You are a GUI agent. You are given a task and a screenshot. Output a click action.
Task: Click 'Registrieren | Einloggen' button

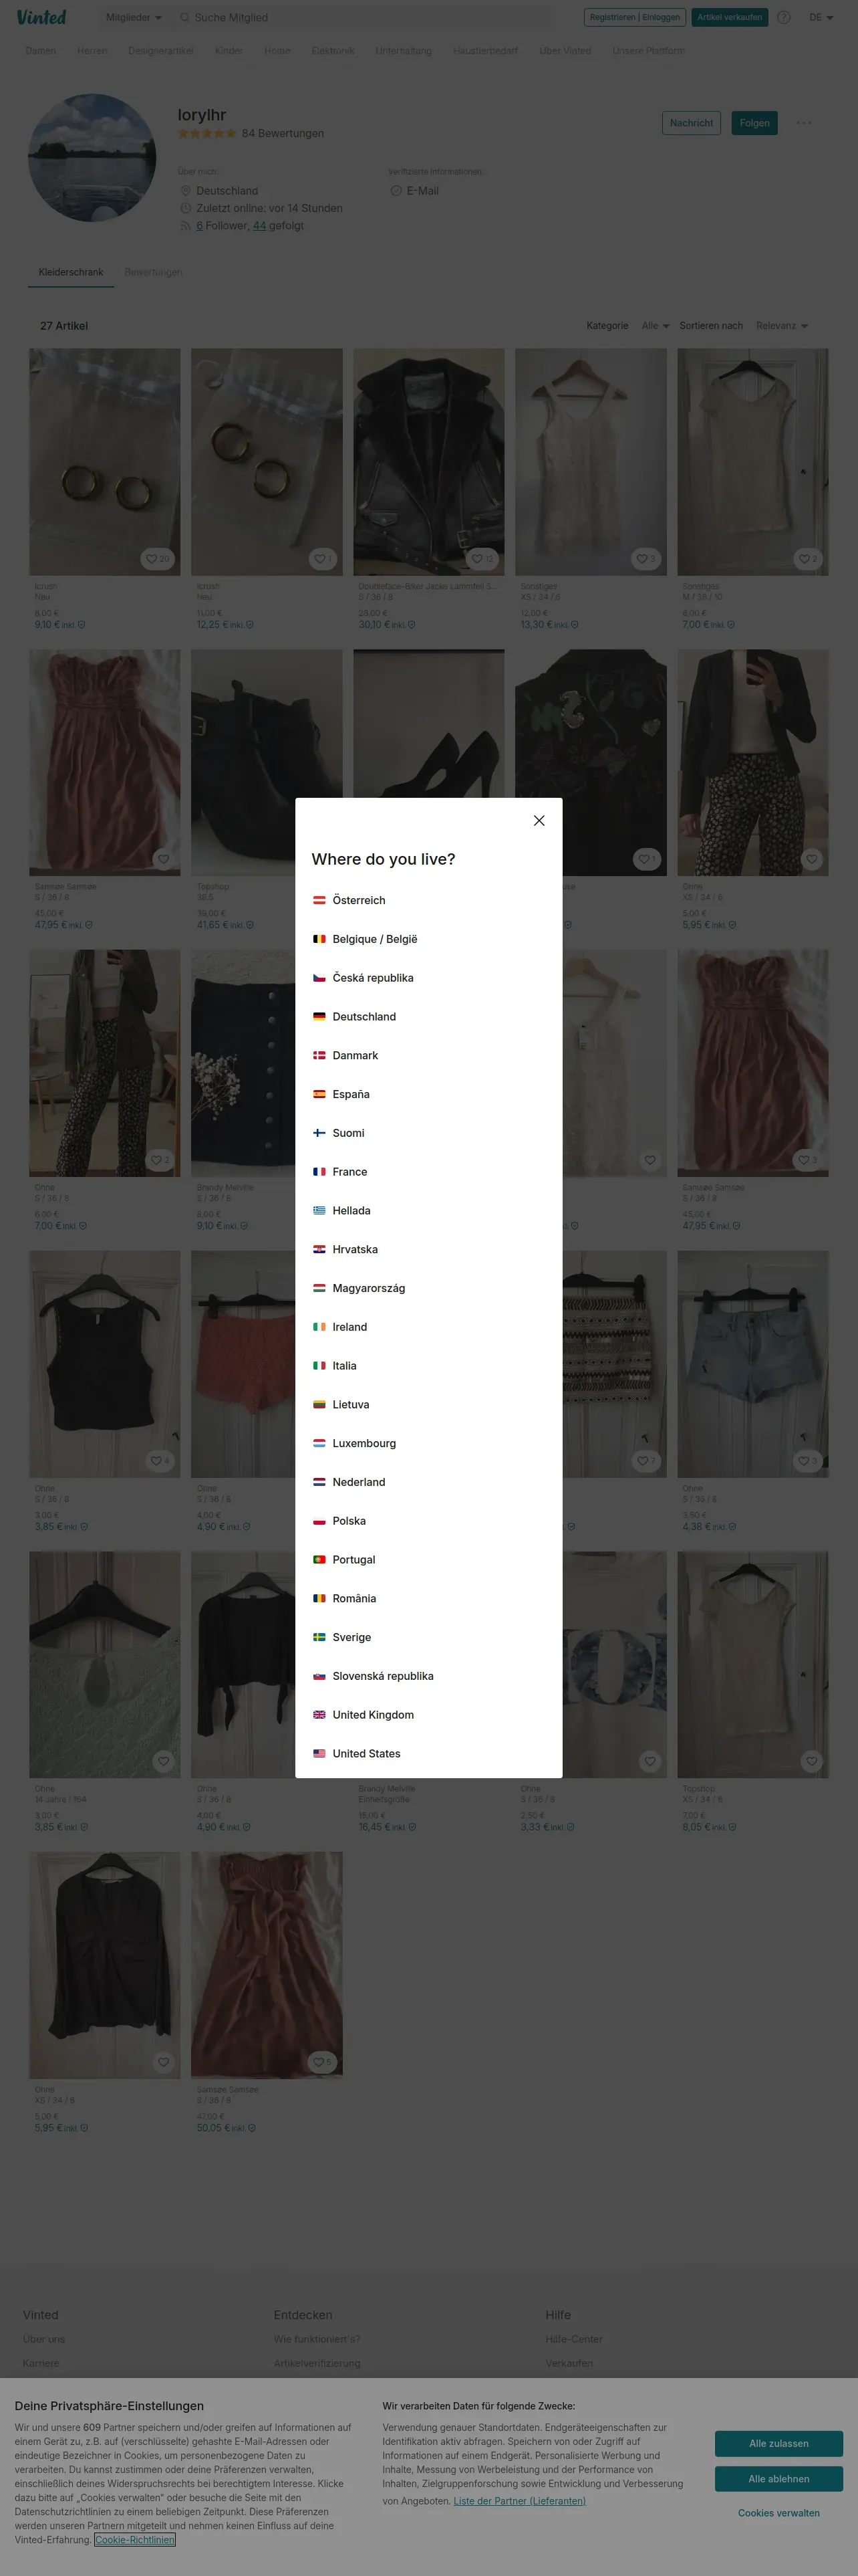(634, 17)
